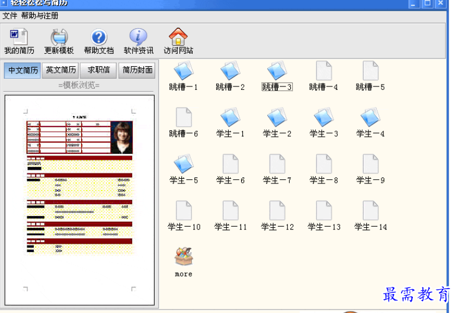The image size is (455, 313).
Task: Open 访问网站 home icon
Action: click(178, 37)
